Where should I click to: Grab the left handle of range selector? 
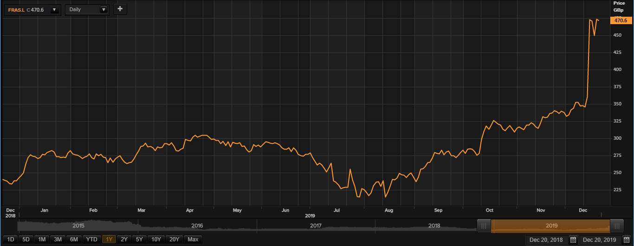(x=484, y=226)
